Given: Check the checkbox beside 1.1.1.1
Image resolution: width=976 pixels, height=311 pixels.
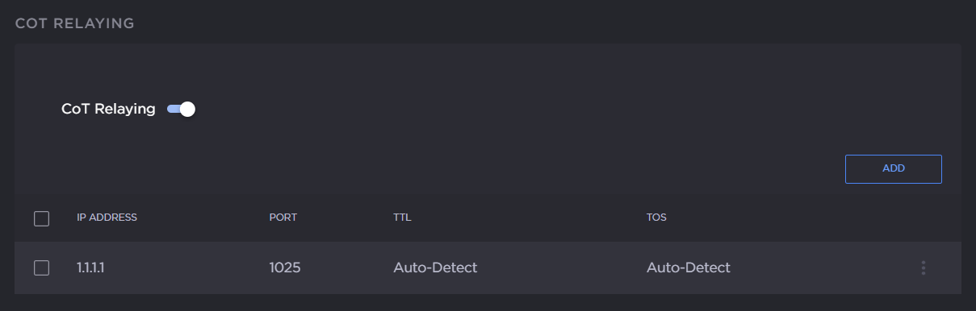Looking at the screenshot, I should 42,267.
